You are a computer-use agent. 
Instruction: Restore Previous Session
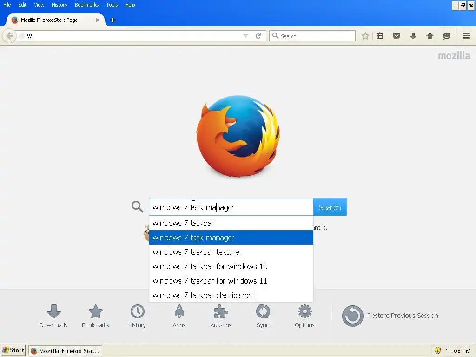[390, 316]
